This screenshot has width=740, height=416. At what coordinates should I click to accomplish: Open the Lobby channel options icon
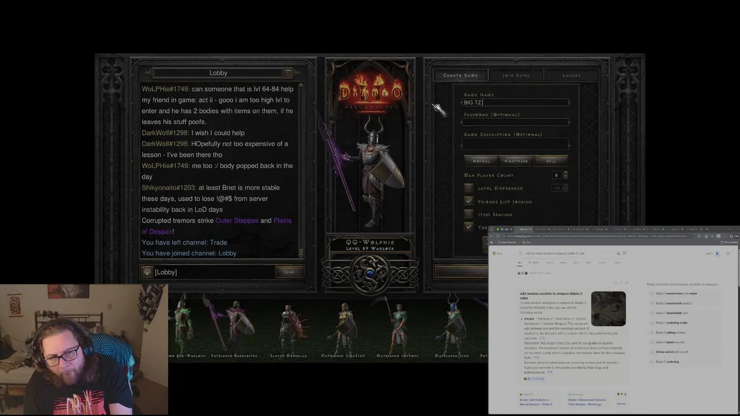[287, 73]
